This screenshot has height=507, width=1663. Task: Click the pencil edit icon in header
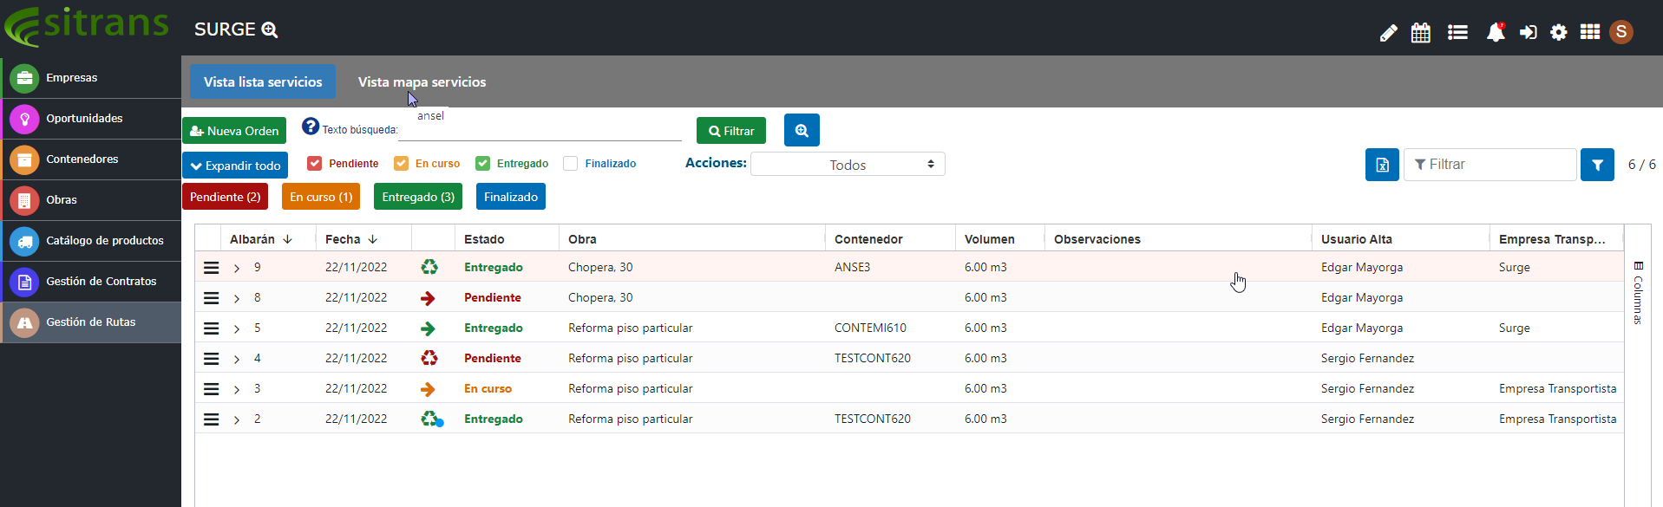[1388, 33]
